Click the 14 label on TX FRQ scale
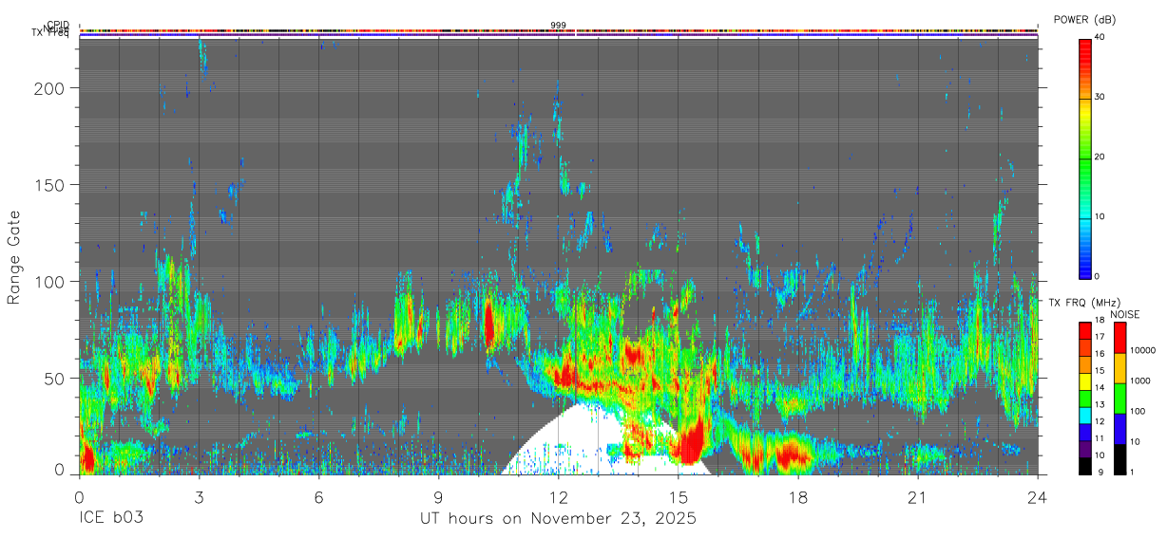Image resolution: width=1167 pixels, height=538 pixels. 1099,388
